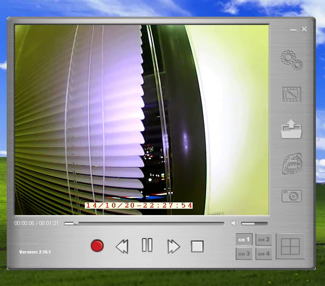The width and height of the screenshot is (325, 286).
Task: Select channel CH 3
Action: 244,253
